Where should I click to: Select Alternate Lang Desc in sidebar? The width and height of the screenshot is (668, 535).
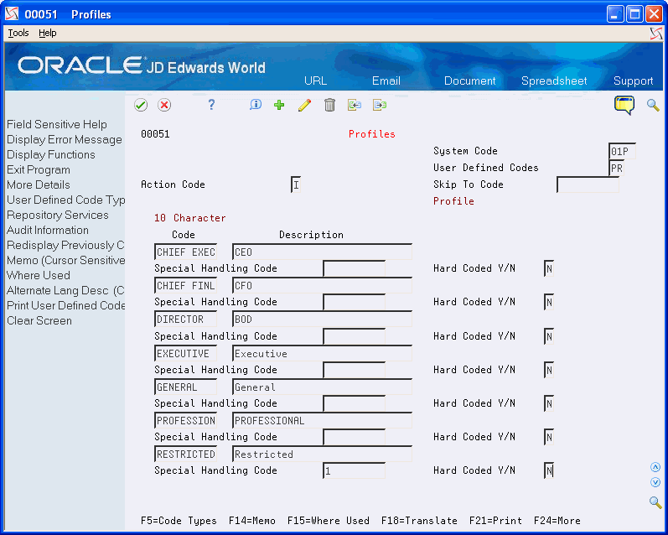tap(65, 290)
